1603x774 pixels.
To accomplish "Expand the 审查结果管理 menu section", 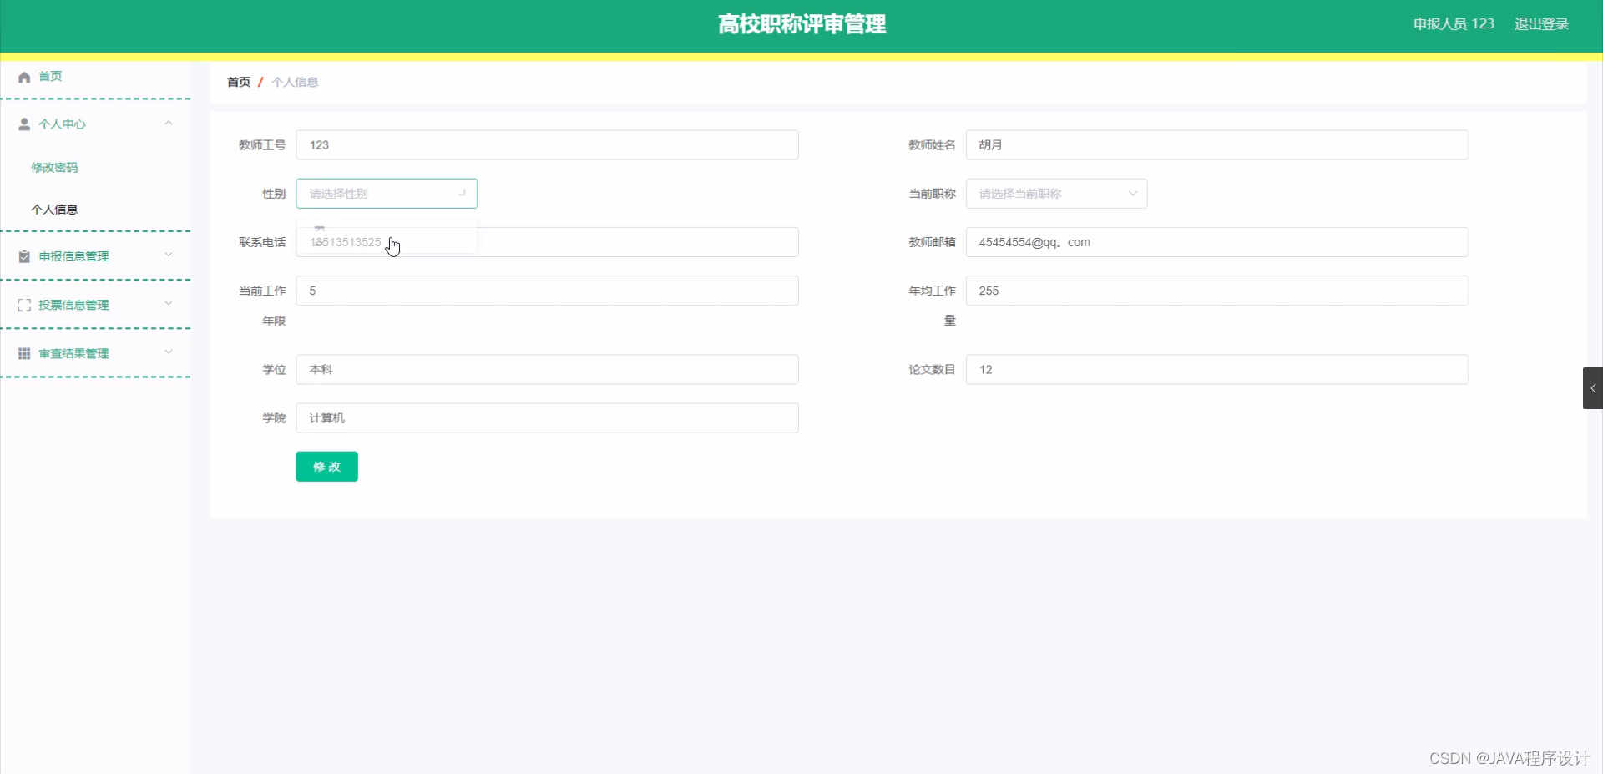I will (x=168, y=352).
